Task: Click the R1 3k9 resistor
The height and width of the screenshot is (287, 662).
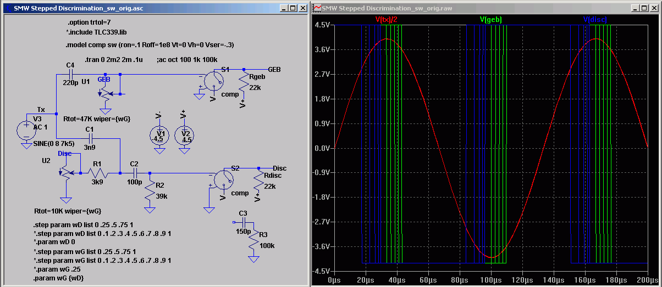Action: pyautogui.click(x=97, y=173)
